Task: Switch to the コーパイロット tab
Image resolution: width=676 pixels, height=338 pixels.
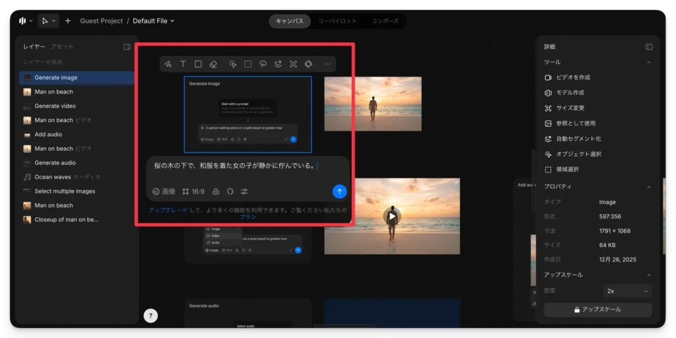Action: 337,21
